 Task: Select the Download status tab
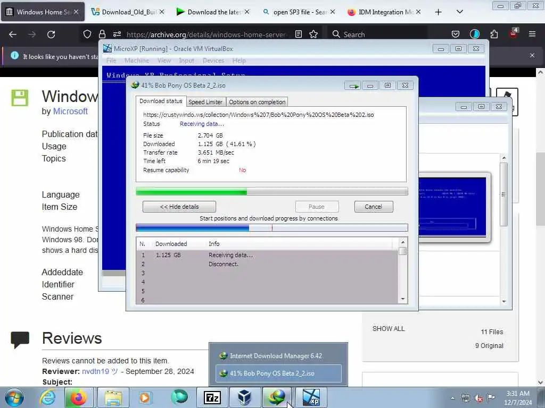point(161,101)
